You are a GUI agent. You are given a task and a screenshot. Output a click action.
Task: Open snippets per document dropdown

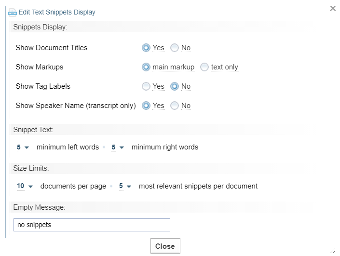(x=125, y=186)
